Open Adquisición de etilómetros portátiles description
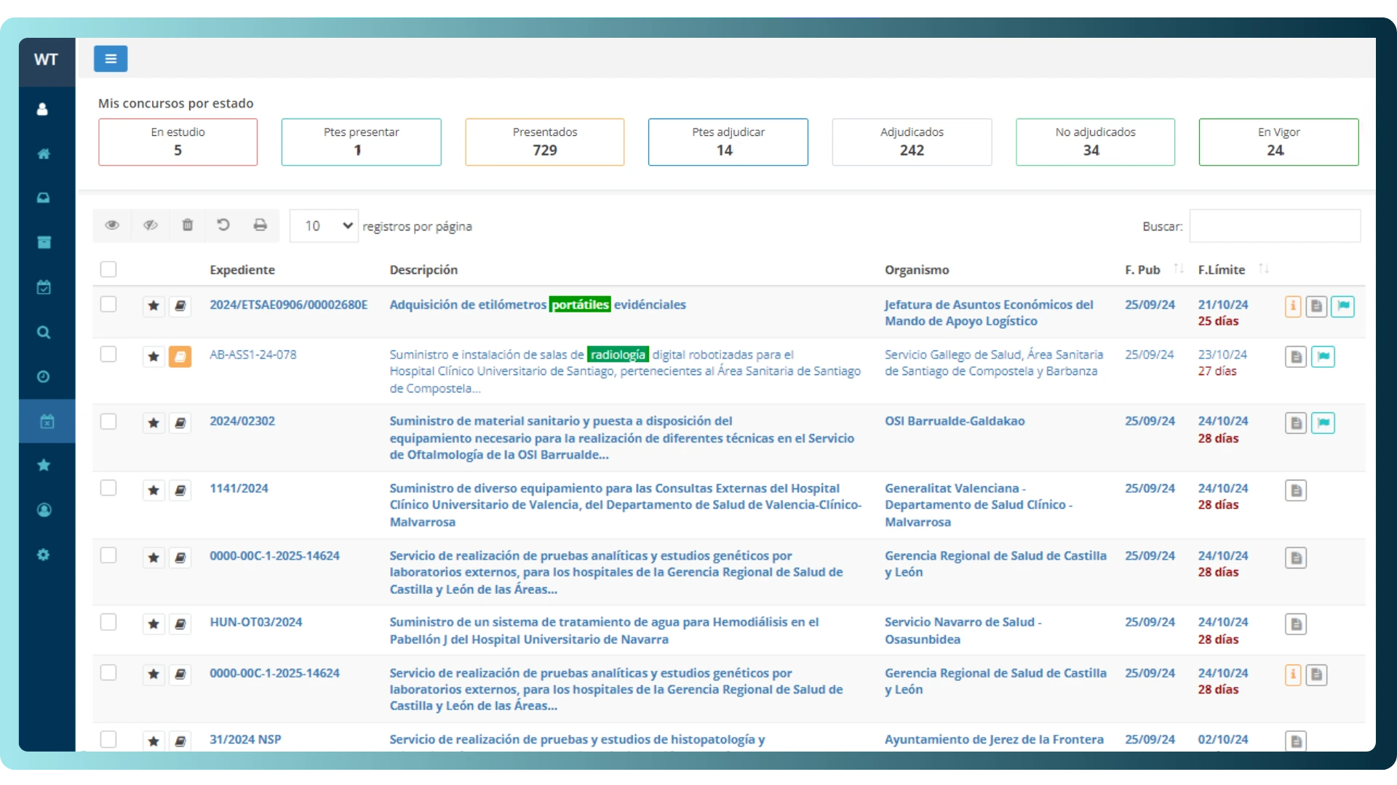 [x=538, y=305]
